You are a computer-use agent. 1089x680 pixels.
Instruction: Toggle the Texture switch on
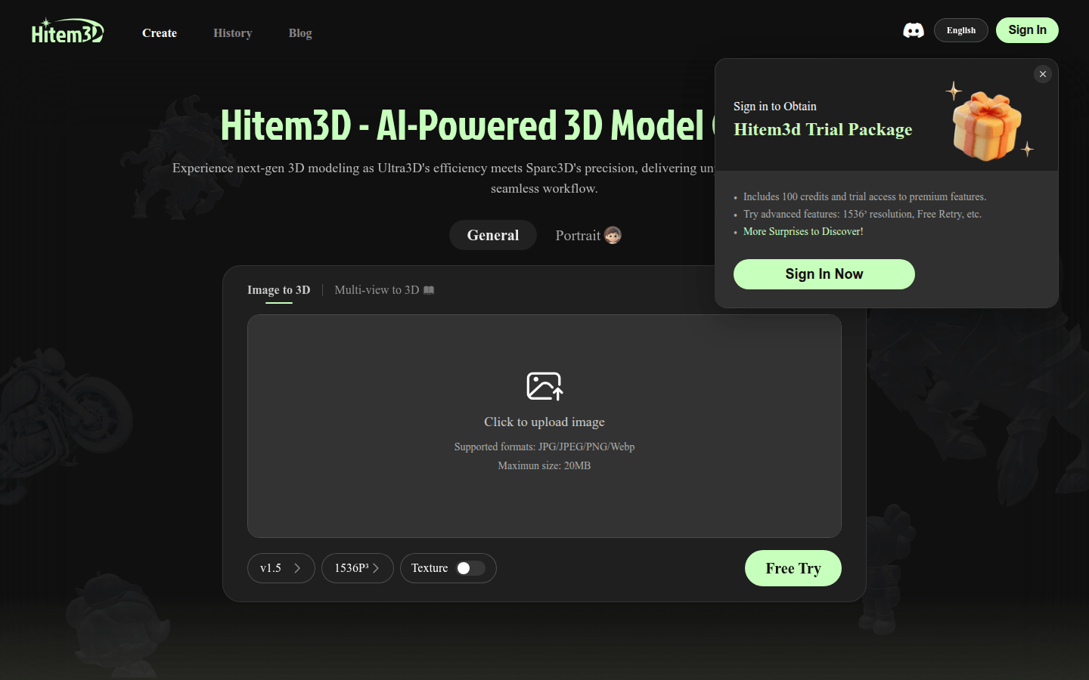point(470,568)
